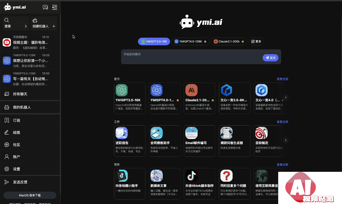Open the 搜索 search panel
Screen dimensions: 342x204
point(16,23)
